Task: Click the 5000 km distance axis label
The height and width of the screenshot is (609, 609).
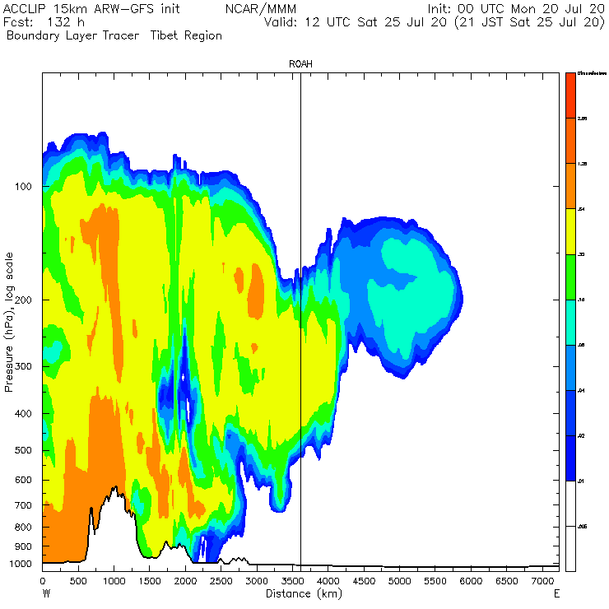Action: pos(400,581)
